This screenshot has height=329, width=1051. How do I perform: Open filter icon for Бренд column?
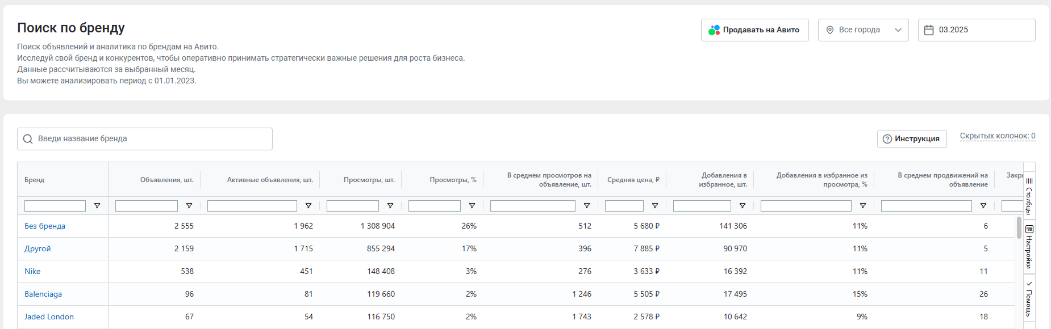coord(97,206)
